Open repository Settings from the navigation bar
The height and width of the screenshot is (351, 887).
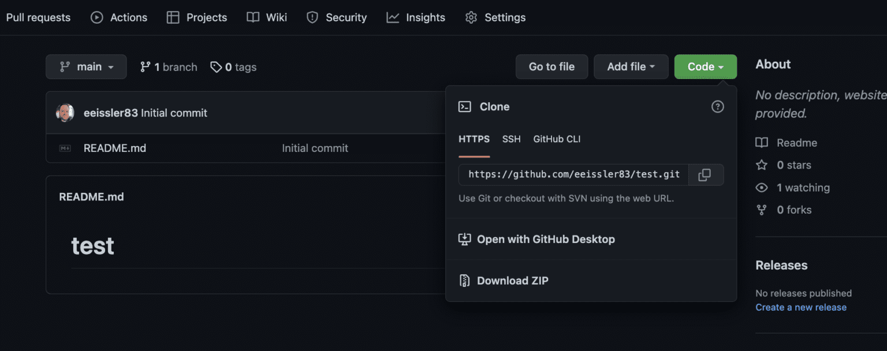495,17
